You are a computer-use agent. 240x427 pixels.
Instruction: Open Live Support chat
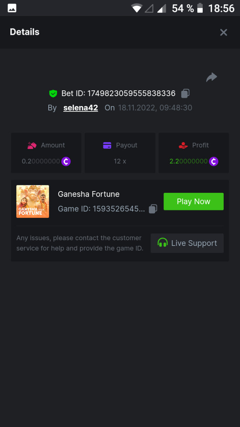click(187, 243)
